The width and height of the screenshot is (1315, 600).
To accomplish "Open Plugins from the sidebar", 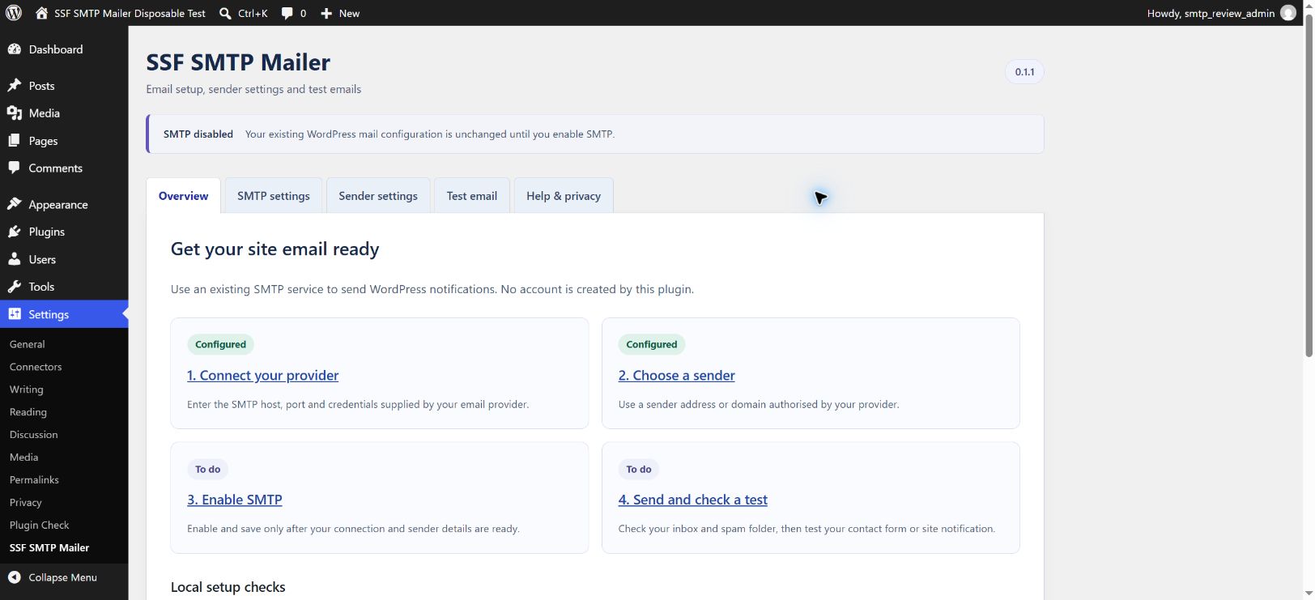I will pos(64,232).
